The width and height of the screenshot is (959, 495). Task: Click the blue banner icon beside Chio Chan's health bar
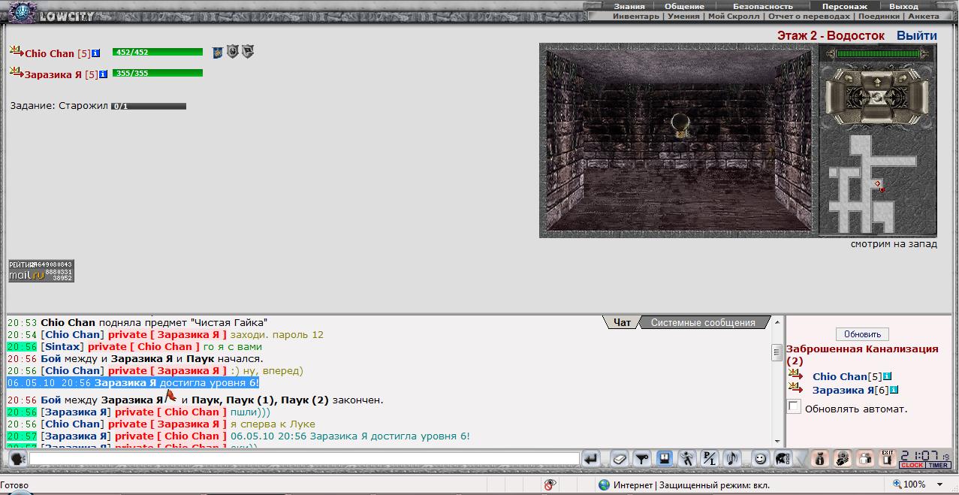click(217, 52)
